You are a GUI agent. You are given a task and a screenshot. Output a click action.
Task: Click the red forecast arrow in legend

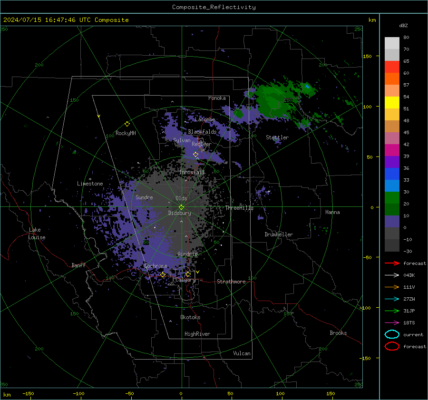tap(392, 263)
